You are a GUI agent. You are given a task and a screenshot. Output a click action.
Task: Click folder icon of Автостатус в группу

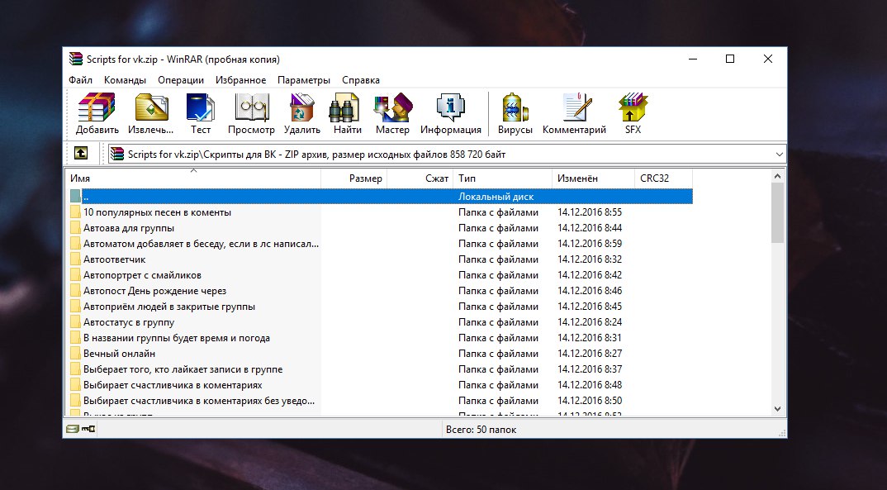click(76, 322)
